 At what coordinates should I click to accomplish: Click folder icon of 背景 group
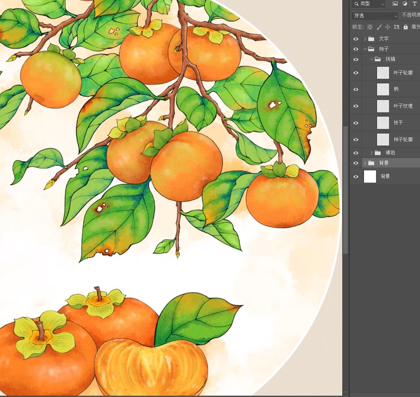tap(371, 163)
